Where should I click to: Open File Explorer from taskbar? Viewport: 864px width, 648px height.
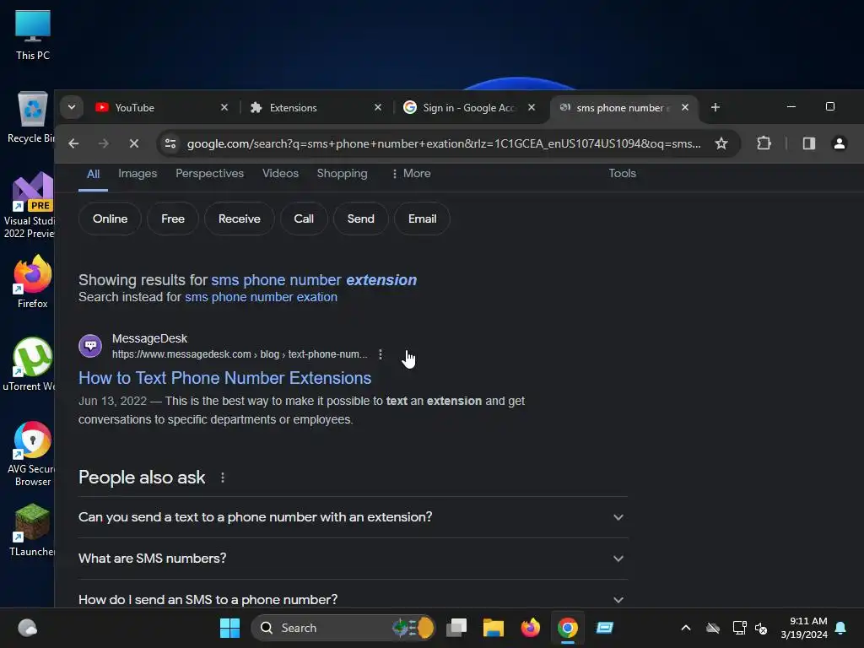point(493,628)
